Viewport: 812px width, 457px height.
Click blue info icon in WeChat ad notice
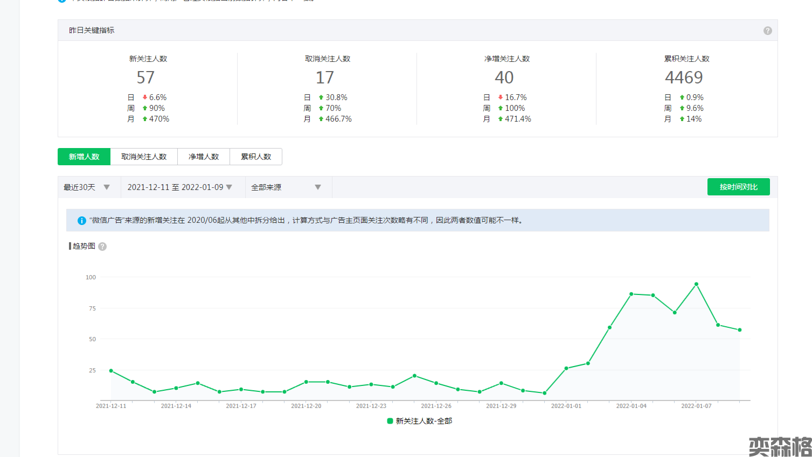[82, 221]
